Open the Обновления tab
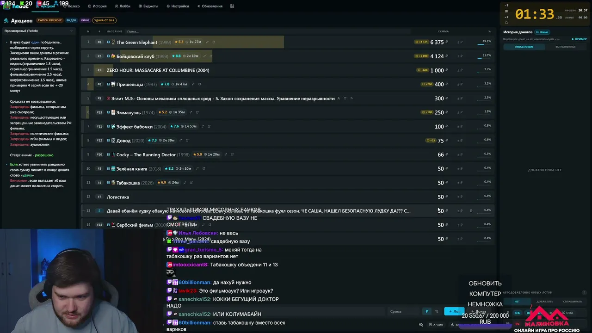The width and height of the screenshot is (592, 333). click(x=210, y=6)
